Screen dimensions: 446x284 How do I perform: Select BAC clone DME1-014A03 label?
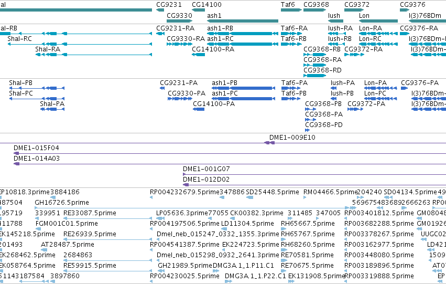pos(37,159)
